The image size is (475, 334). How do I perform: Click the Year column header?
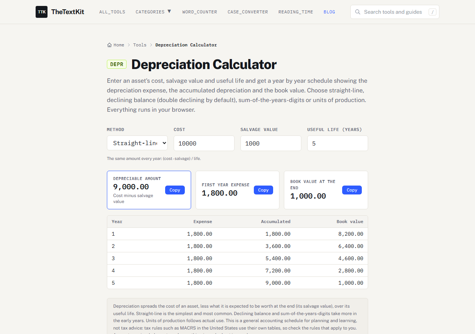click(117, 222)
